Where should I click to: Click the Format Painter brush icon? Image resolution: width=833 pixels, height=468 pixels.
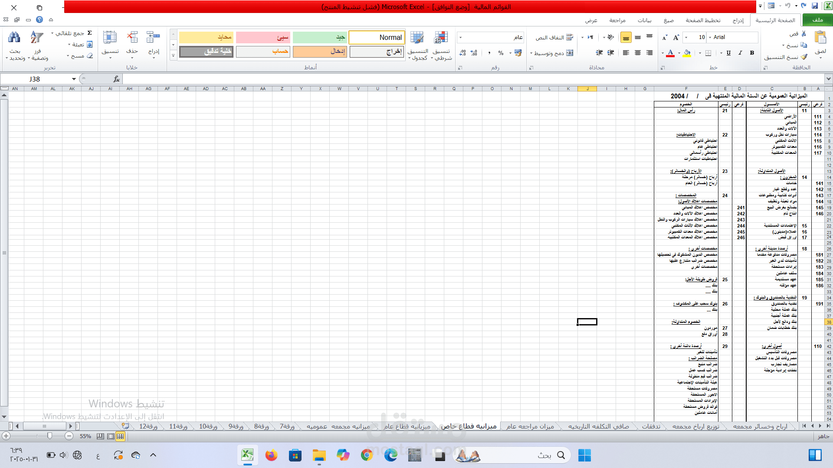click(x=804, y=57)
